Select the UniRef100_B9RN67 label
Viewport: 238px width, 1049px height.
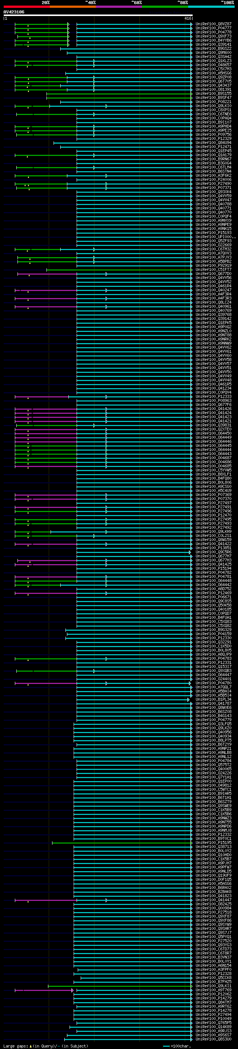pos(213,159)
